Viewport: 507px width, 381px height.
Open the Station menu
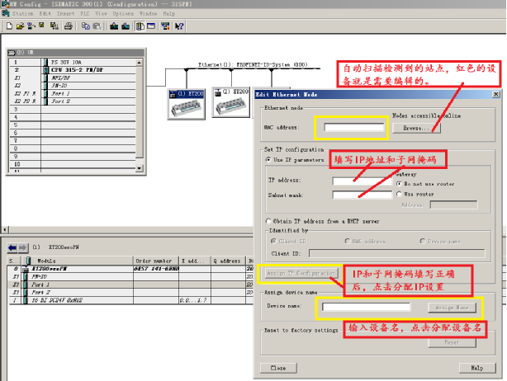[22, 13]
